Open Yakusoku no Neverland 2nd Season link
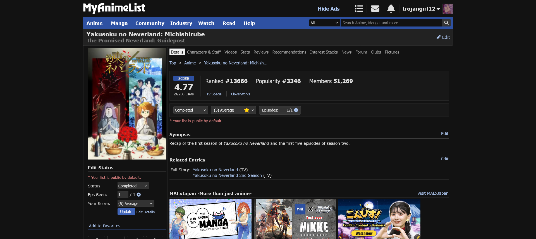This screenshot has height=239, width=536. 227,175
